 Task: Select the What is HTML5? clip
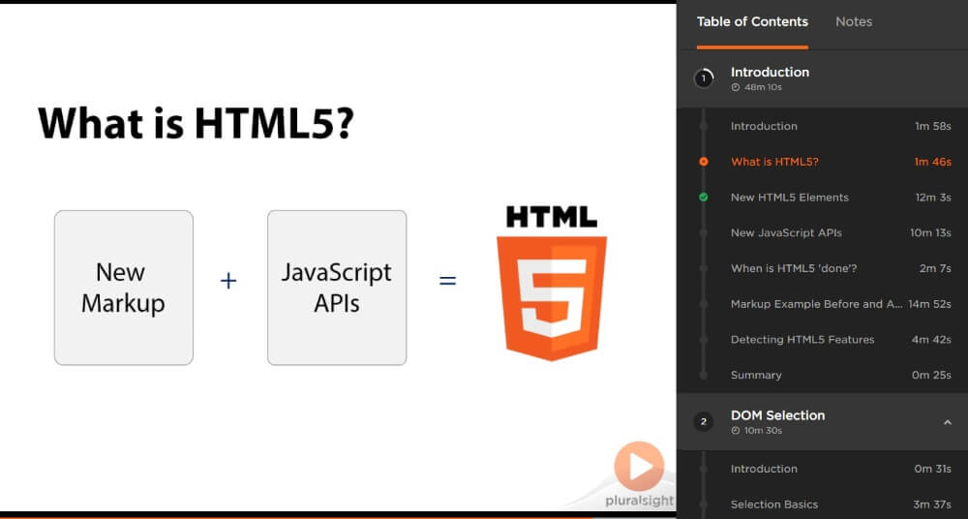(822, 162)
